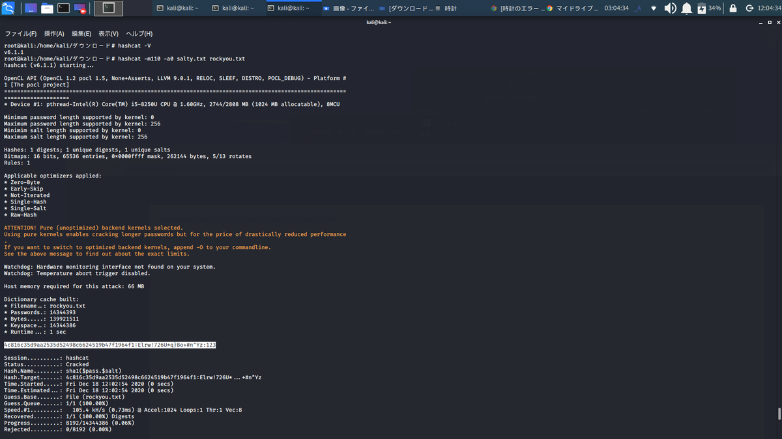Screen dimensions: 782x439
Task: Click the show desktop panel icon
Action: click(x=31, y=8)
